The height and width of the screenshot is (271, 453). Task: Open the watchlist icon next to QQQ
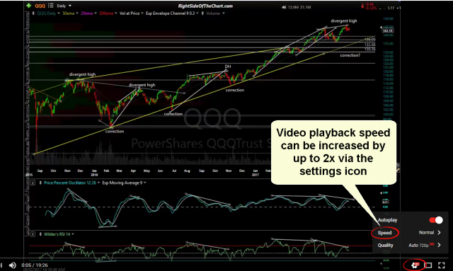coord(51,6)
